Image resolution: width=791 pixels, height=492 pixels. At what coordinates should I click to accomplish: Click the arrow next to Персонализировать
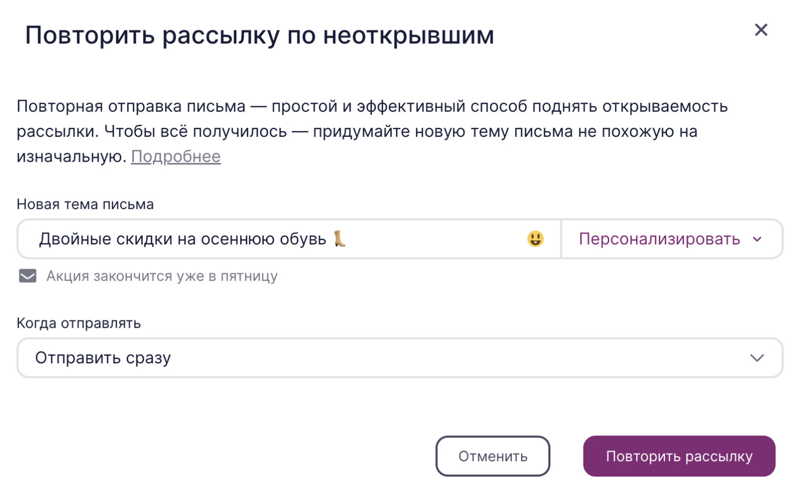(x=757, y=239)
